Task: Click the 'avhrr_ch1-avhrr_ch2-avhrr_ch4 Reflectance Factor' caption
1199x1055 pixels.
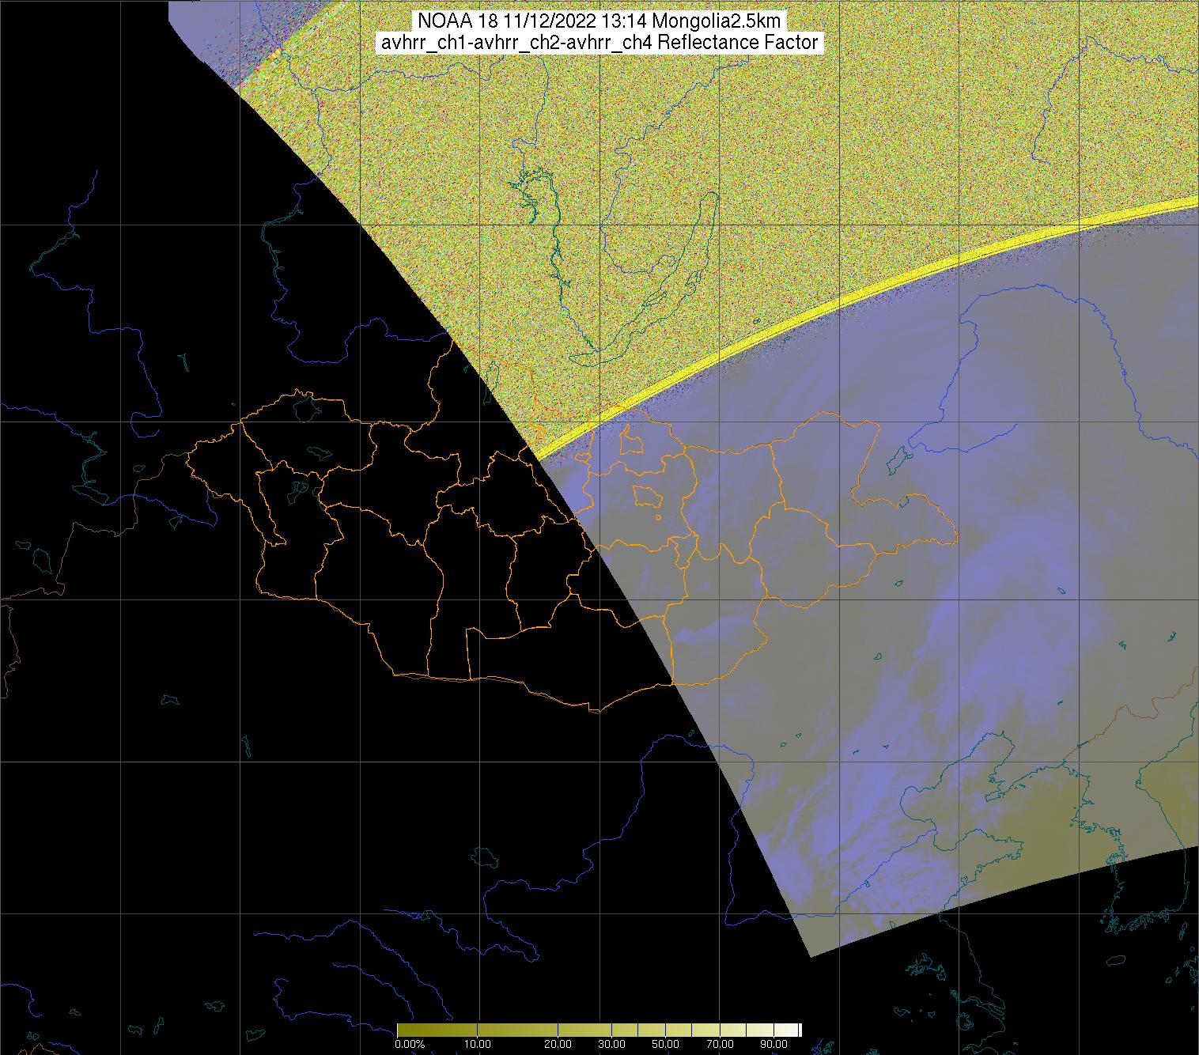Action: coord(599,43)
